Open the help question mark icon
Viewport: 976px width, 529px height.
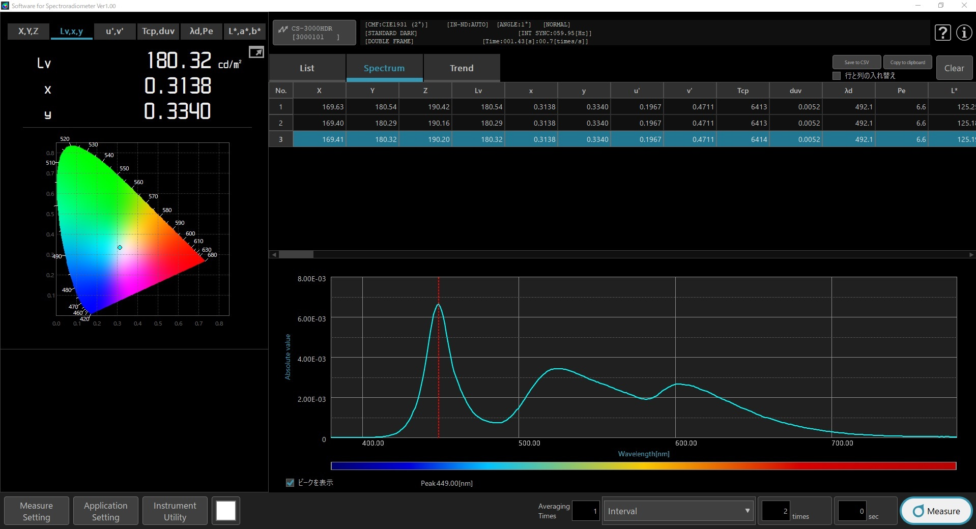coord(942,33)
